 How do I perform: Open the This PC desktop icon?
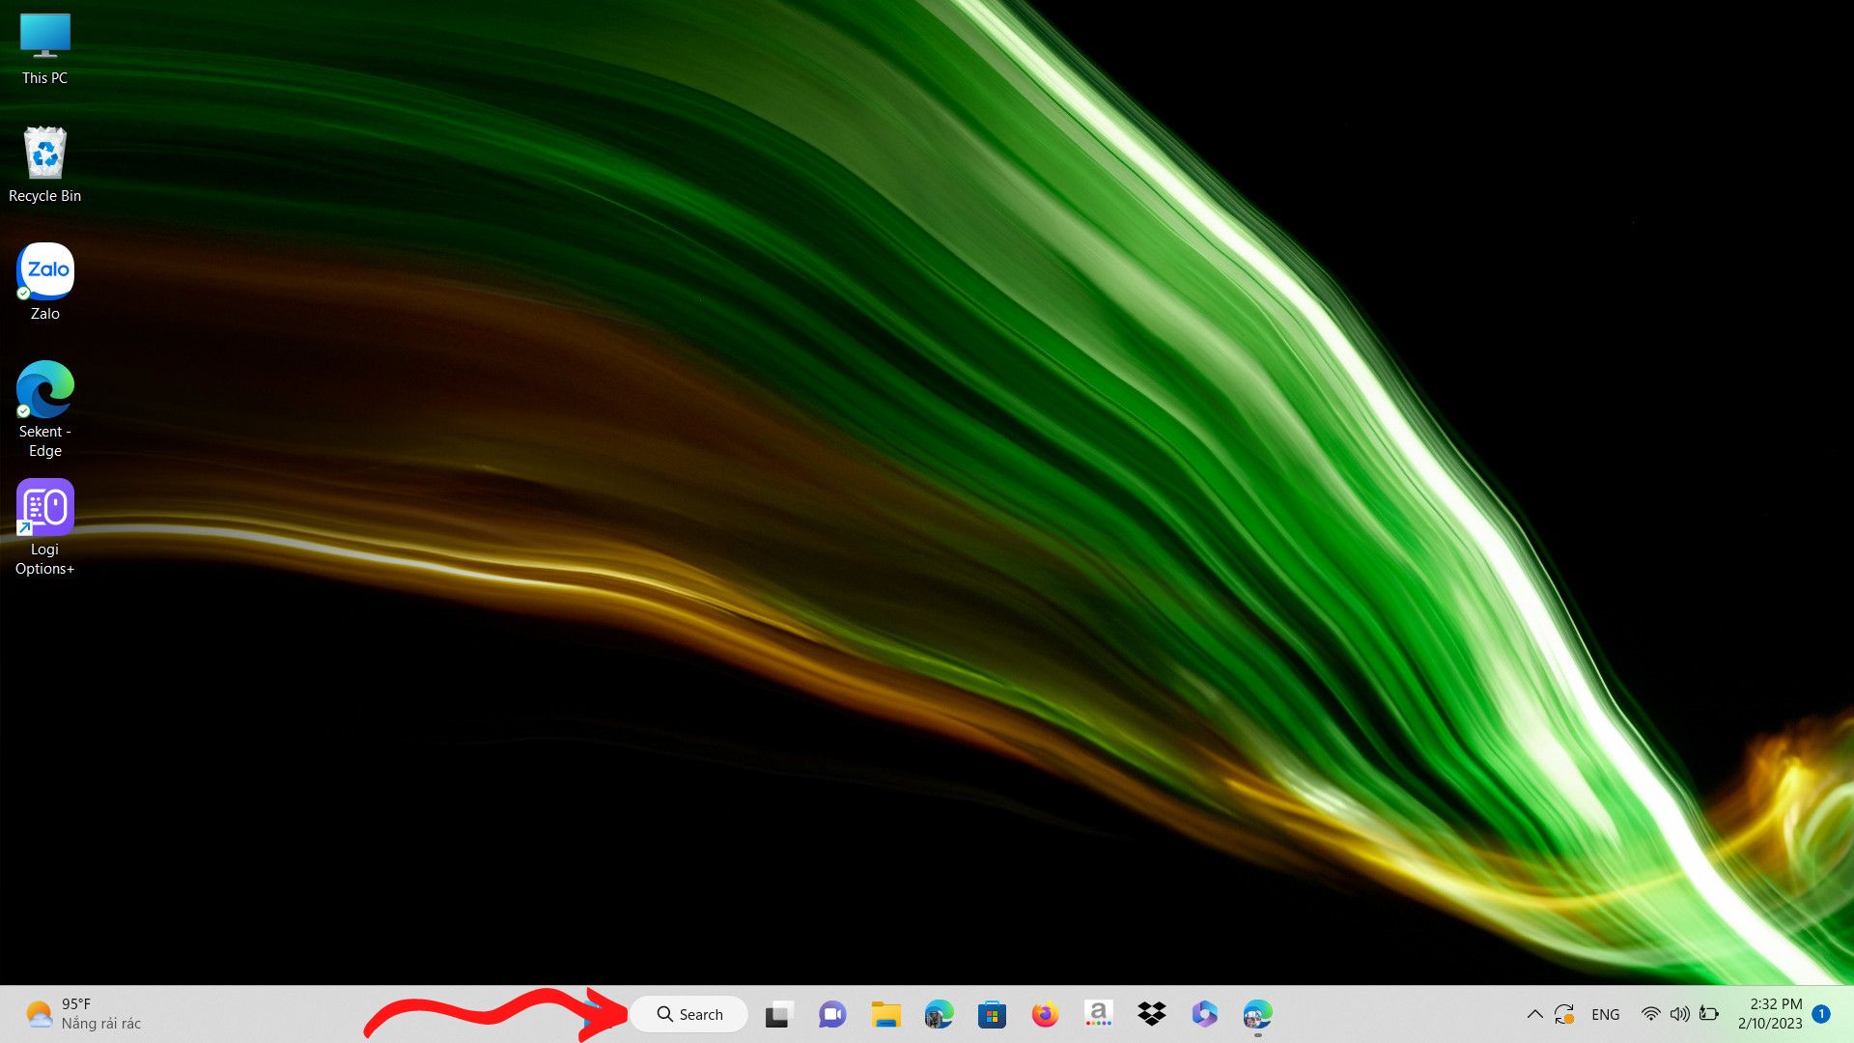[44, 48]
